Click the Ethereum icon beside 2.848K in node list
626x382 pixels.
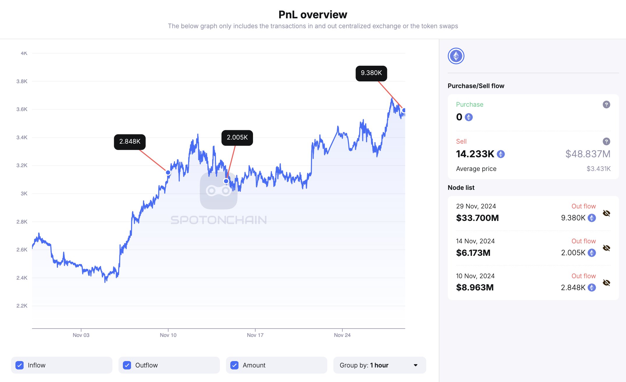click(x=592, y=288)
